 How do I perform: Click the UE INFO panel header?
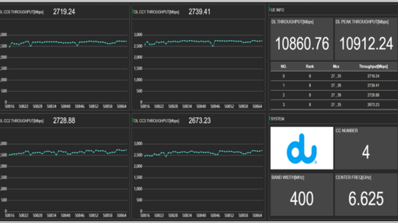coord(277,9)
